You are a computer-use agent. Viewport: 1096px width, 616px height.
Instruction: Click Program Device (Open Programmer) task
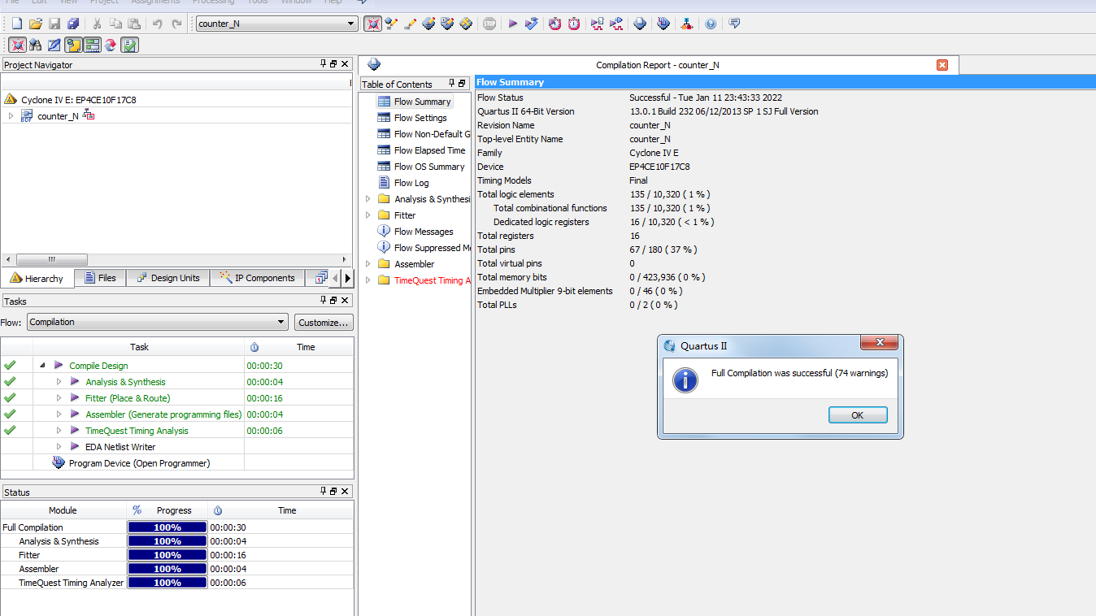tap(139, 463)
